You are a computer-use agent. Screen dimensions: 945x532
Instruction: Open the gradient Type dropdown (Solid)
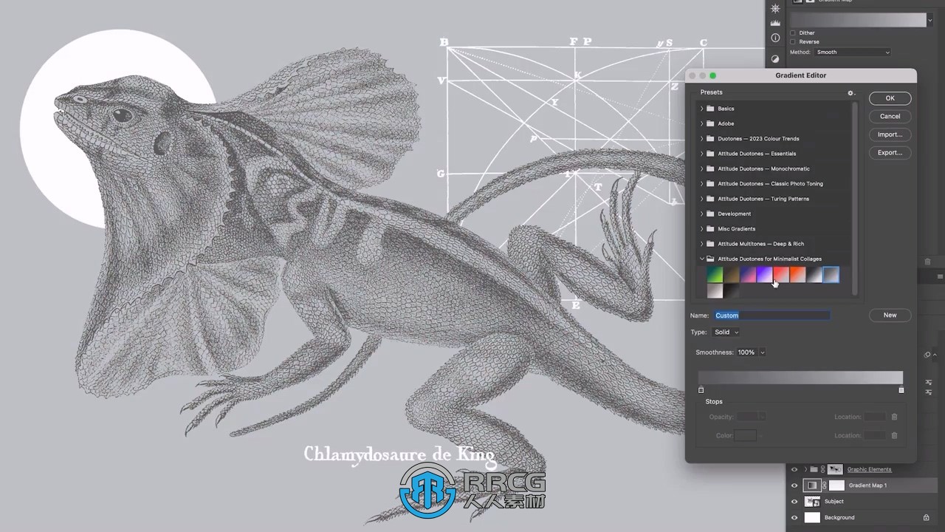(726, 332)
